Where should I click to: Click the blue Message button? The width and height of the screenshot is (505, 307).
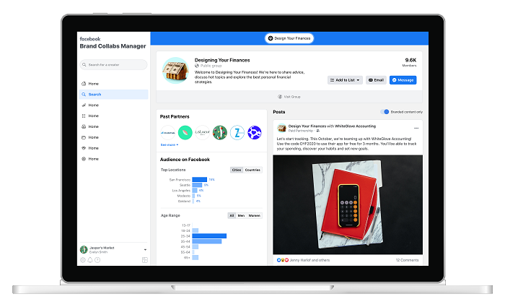(403, 80)
